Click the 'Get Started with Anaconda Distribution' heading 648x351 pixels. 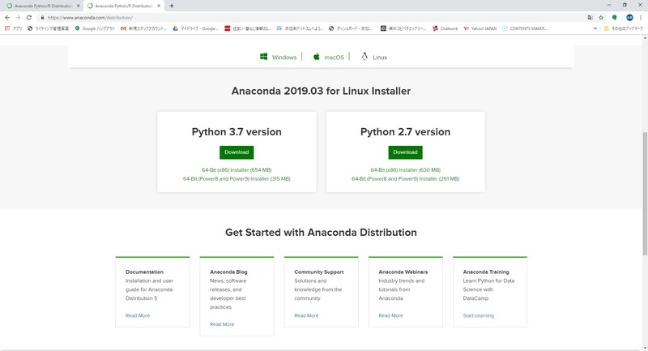(x=321, y=233)
